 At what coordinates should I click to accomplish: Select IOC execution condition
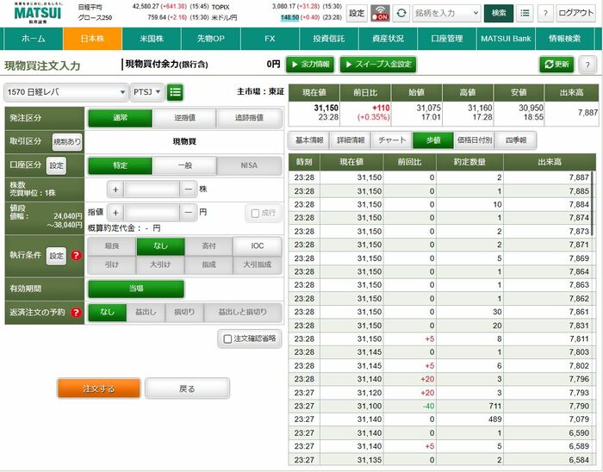pyautogui.click(x=258, y=246)
